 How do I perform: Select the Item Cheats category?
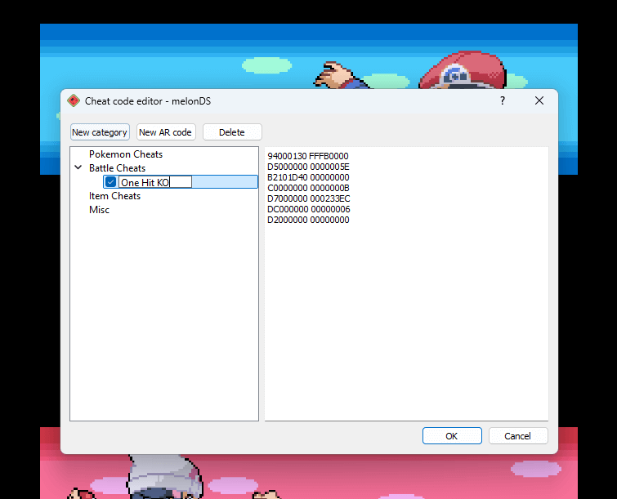(114, 196)
